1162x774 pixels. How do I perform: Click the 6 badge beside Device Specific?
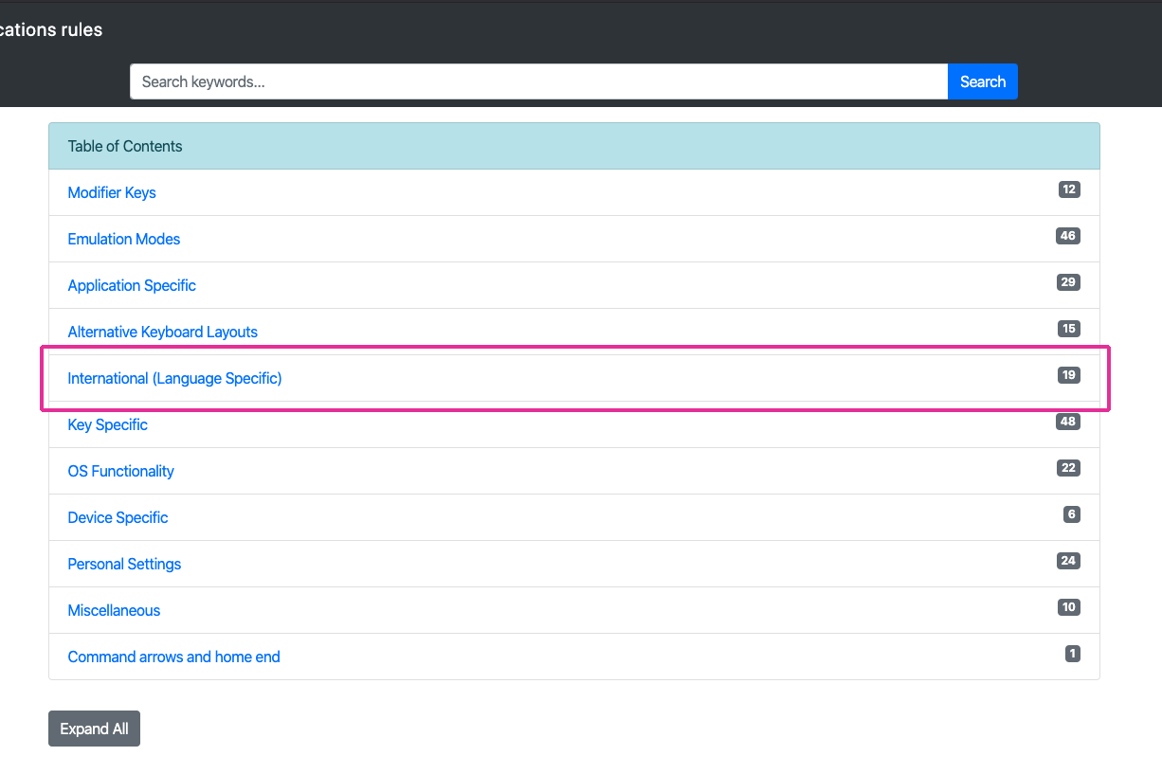pos(1072,514)
